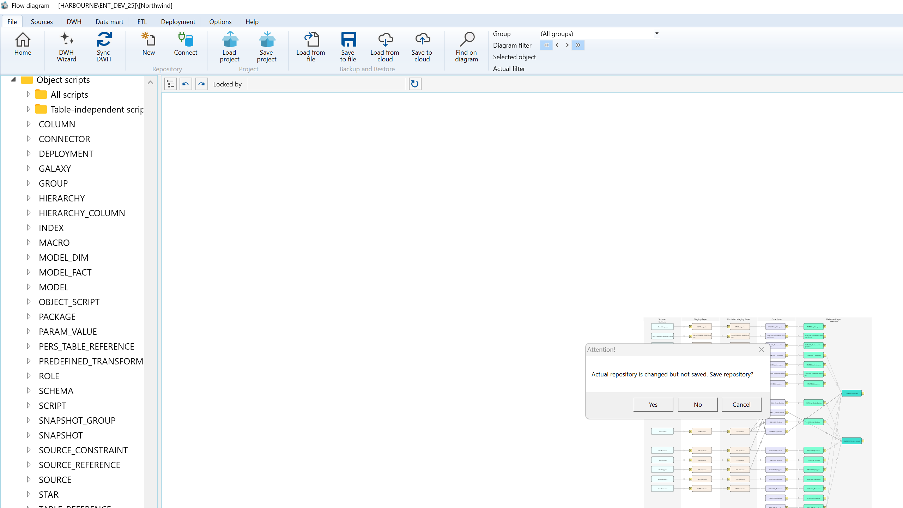Screen dimensions: 903x508
Task: Open Load project
Action: tap(229, 47)
